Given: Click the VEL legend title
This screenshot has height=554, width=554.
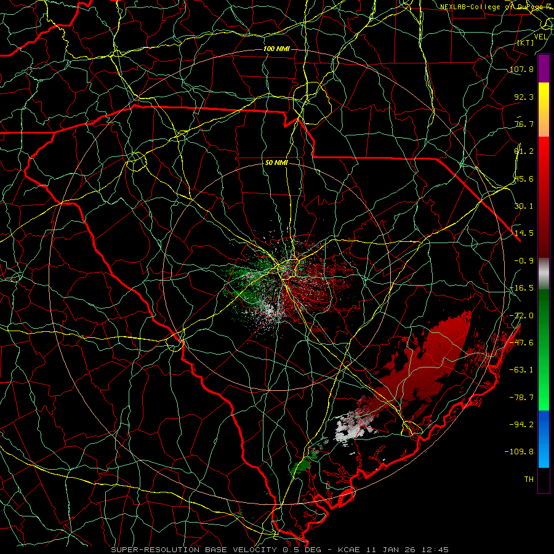Looking at the screenshot, I should pos(540,37).
